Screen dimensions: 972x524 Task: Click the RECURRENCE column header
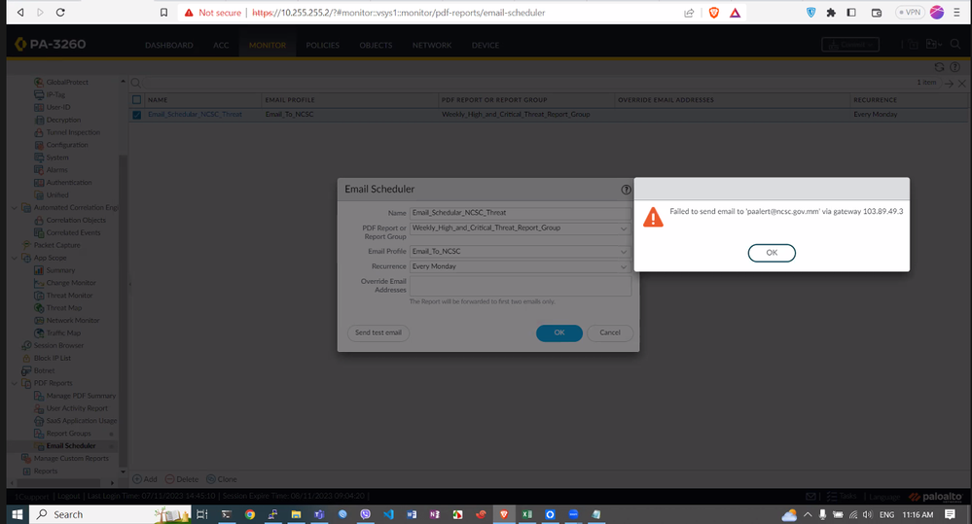click(x=875, y=100)
